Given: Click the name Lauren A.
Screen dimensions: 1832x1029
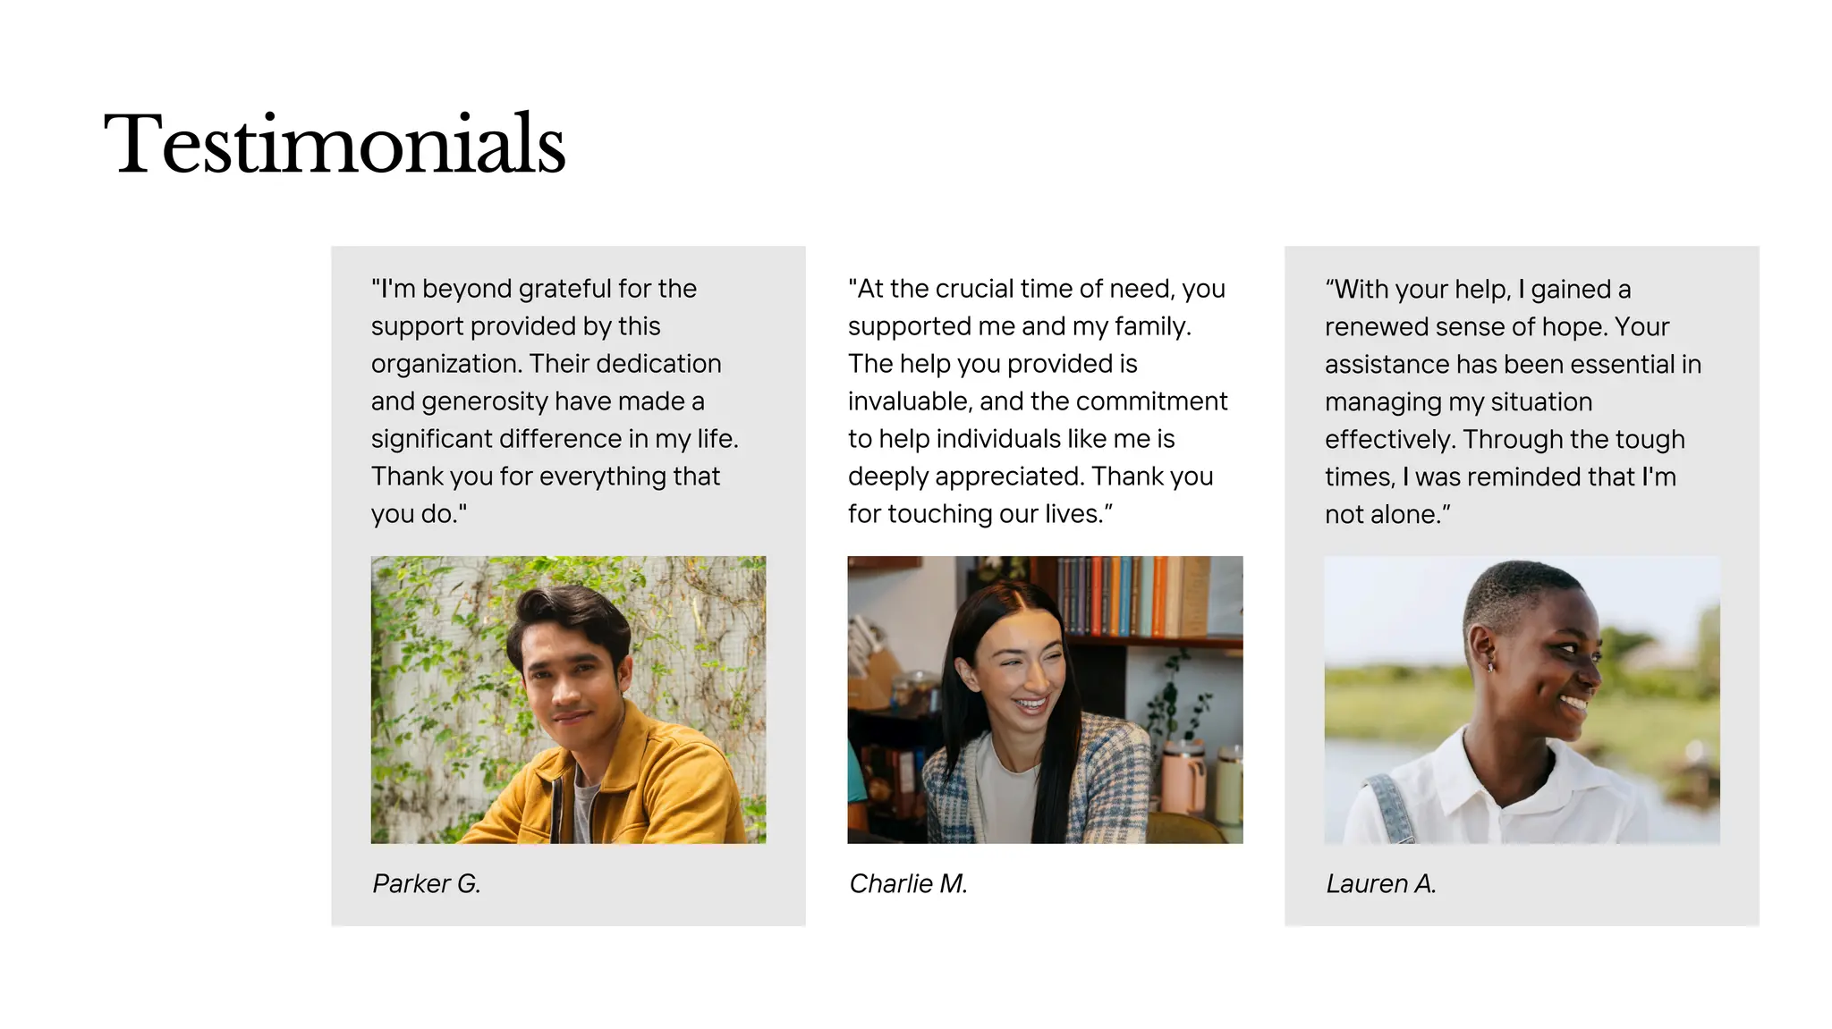Looking at the screenshot, I should [x=1380, y=883].
